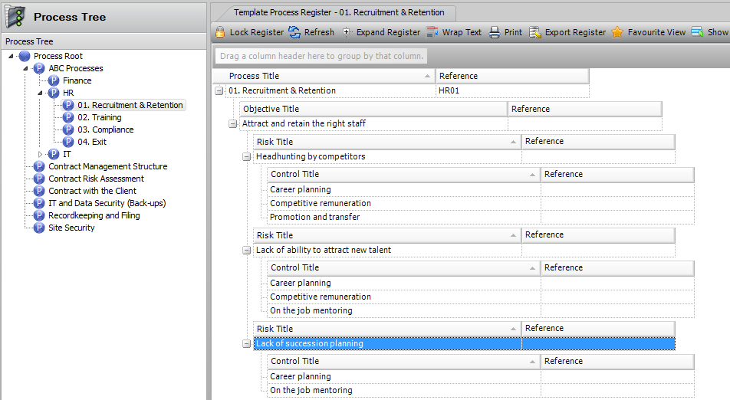
Task: Collapse the Attract and retain the right staff row
Action: pyautogui.click(x=233, y=123)
